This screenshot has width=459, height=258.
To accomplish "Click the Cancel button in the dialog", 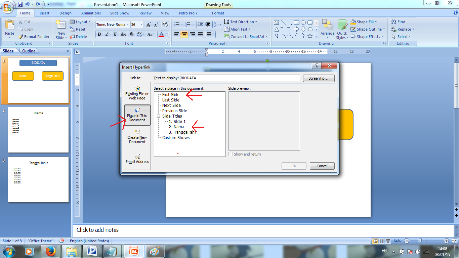I will 322,166.
